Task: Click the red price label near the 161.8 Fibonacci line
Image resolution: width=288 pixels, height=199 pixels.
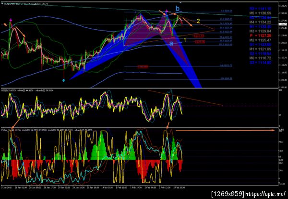Action: 143,67
